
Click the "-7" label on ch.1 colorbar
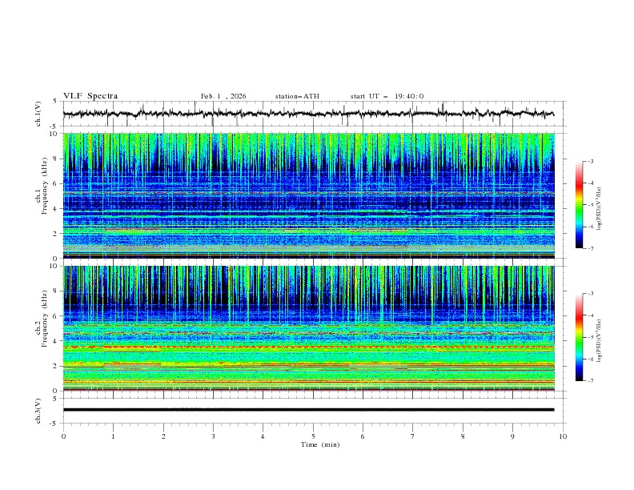[x=590, y=248]
